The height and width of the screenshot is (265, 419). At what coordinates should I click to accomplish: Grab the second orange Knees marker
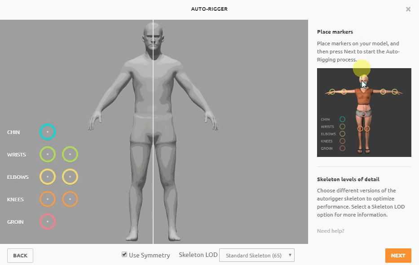tap(70, 199)
